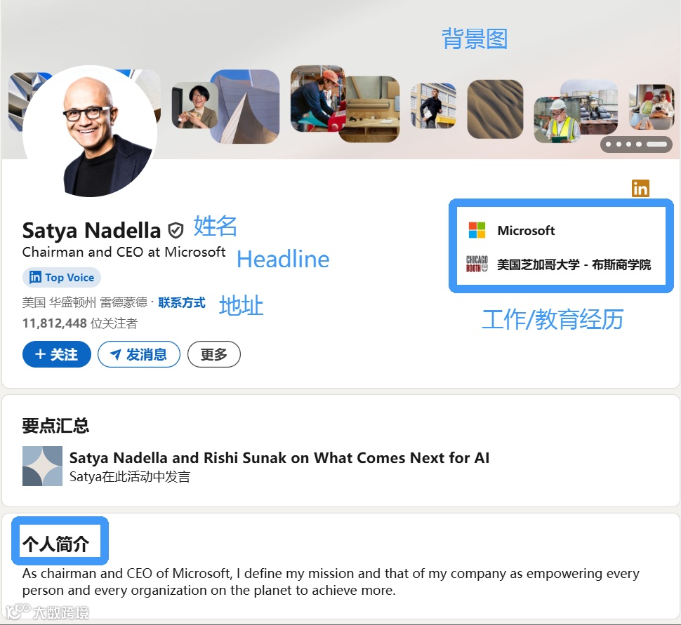Viewport: 681px width, 625px height.
Task: Click the hard-hat engineer banner image
Action: [557, 120]
